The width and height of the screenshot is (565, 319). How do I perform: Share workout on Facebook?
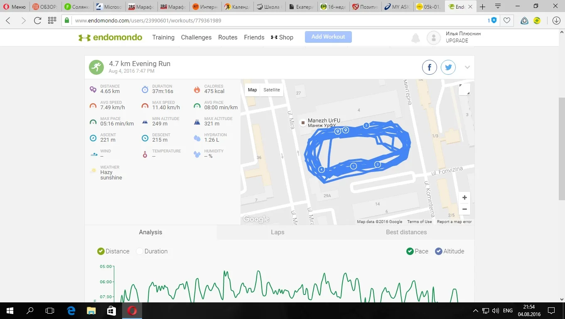[x=430, y=67]
